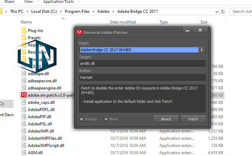The height and width of the screenshot is (156, 252).
Task: Select Adobe Bridge CC 2017 breadcrumb
Action: coord(137,11)
